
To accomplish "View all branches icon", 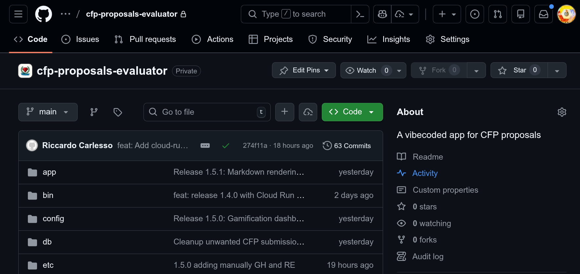I will pos(94,112).
